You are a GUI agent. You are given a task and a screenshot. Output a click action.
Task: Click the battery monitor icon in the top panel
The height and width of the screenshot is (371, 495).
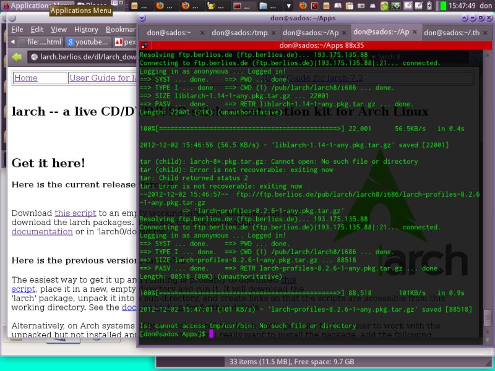pyautogui.click(x=429, y=5)
